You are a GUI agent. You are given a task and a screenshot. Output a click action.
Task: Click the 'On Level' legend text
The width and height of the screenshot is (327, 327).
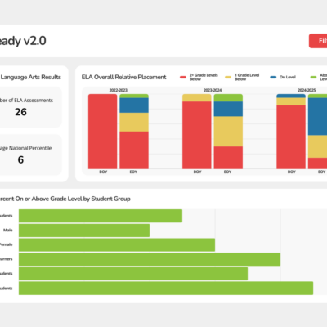[288, 77]
